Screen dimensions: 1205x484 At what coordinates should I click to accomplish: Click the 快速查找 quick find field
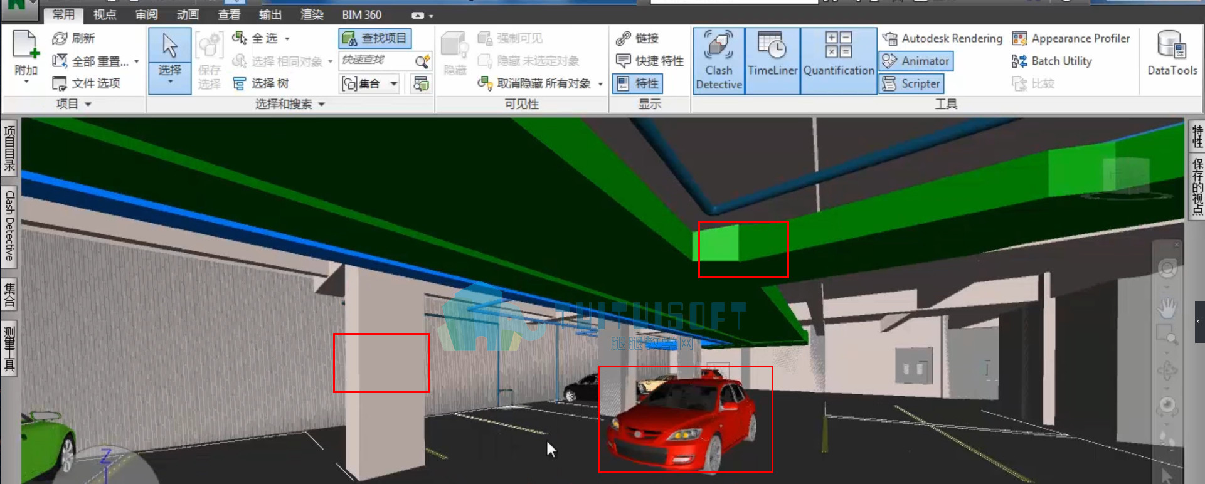coord(376,61)
